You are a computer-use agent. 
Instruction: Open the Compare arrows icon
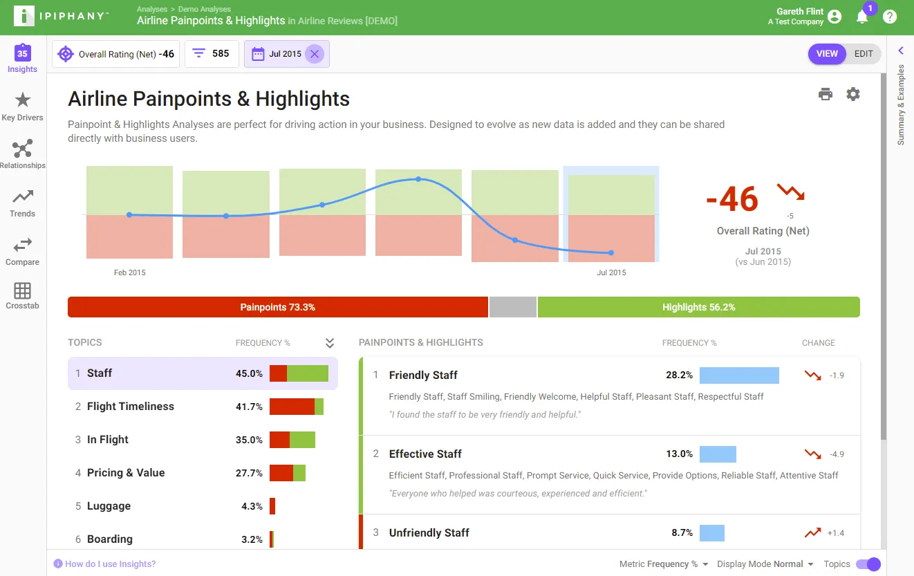point(23,245)
